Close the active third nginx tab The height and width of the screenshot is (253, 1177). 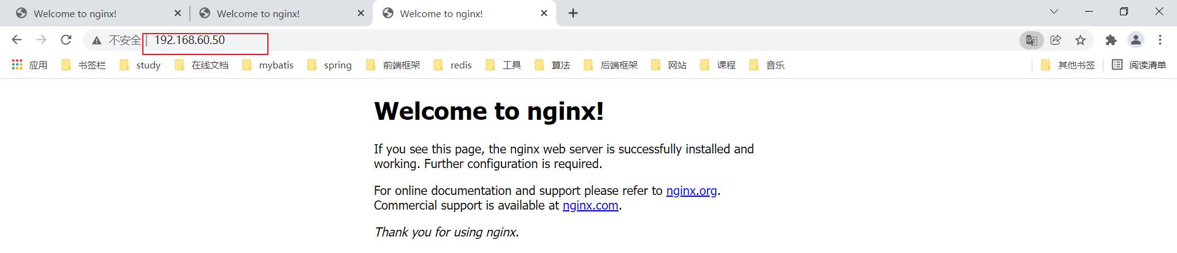coord(544,13)
